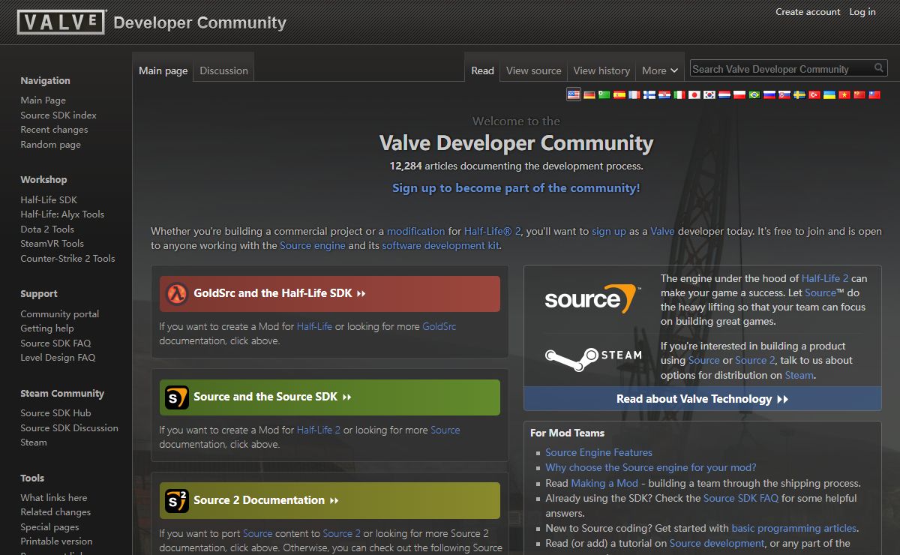Open Source 2 Documentation banner

(x=330, y=500)
